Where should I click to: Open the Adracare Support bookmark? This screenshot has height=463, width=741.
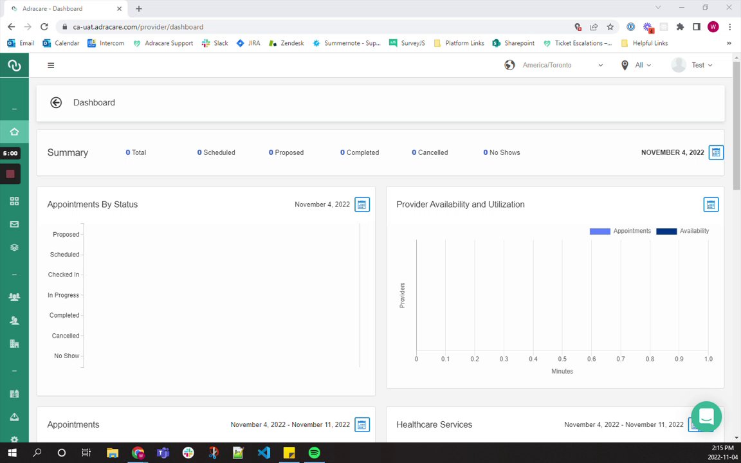click(x=163, y=43)
